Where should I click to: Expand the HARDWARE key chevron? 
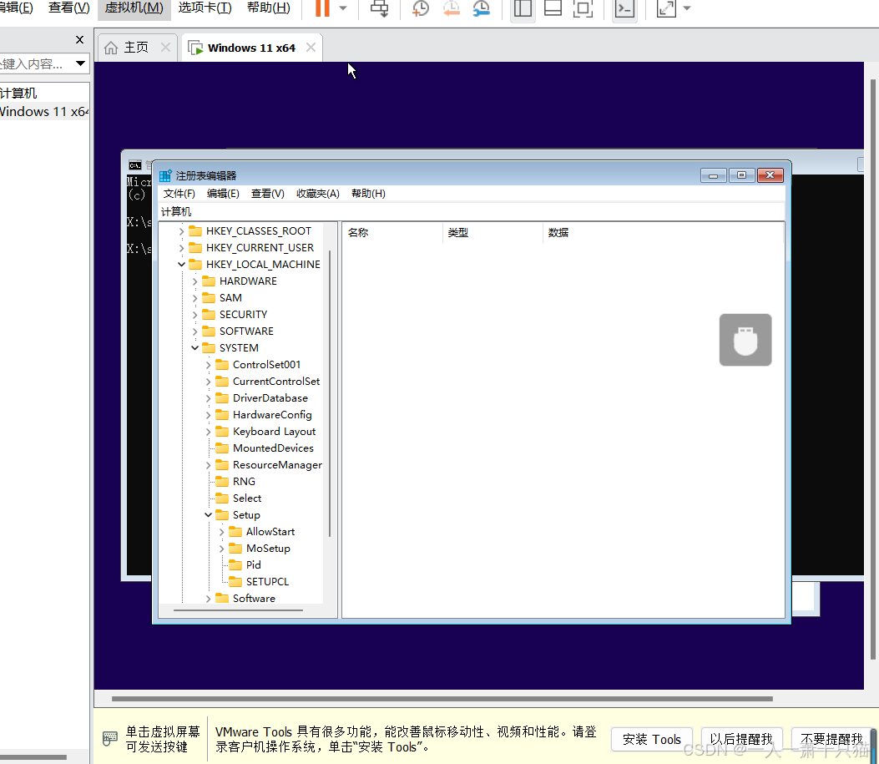[x=194, y=281]
